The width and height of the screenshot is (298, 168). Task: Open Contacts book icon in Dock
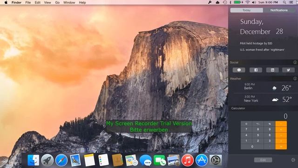117,160
